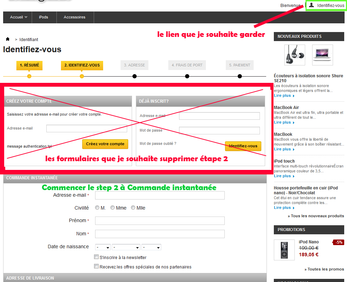
Task: Click Lire plus under Shure SE210
Action: [x=284, y=95]
